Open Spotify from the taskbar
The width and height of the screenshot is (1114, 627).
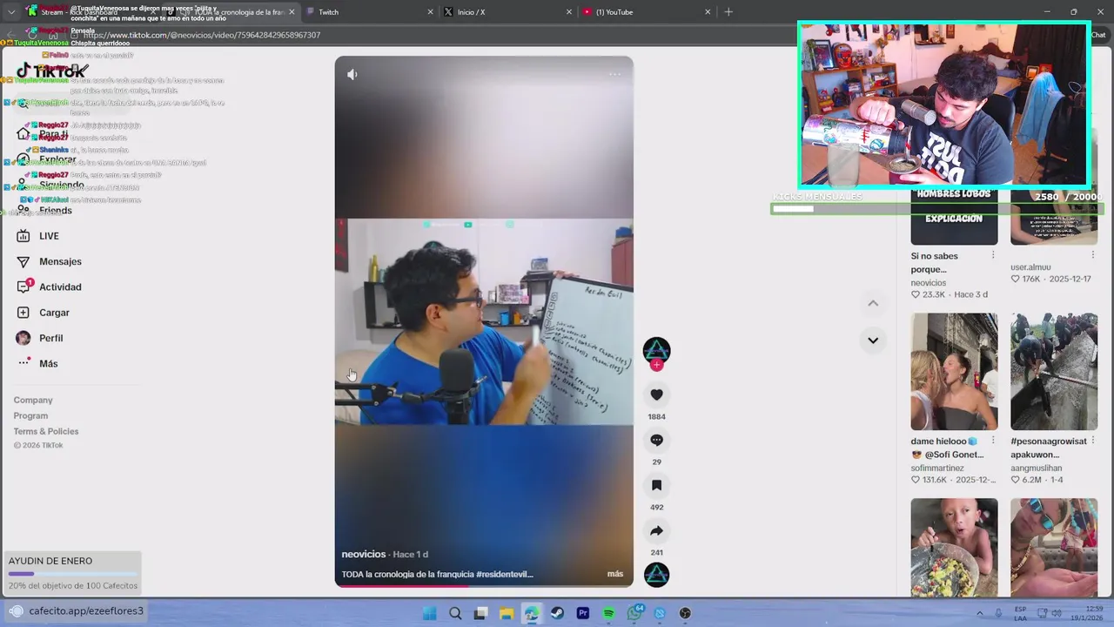point(608,613)
